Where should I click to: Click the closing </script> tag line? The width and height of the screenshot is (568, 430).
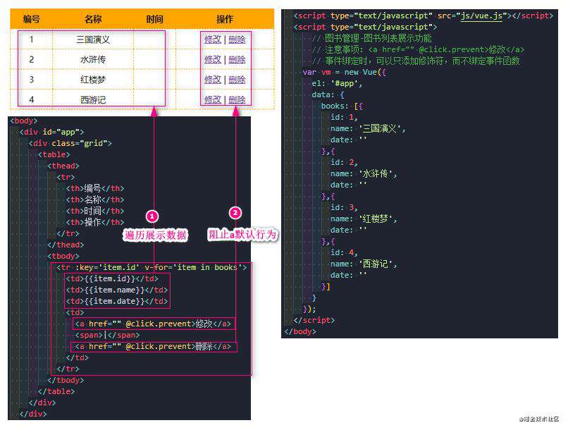(x=314, y=320)
